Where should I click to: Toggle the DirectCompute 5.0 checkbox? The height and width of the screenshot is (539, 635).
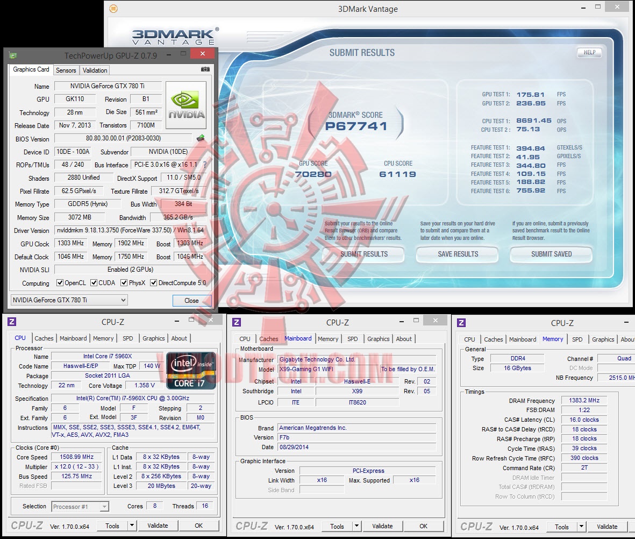(x=153, y=283)
